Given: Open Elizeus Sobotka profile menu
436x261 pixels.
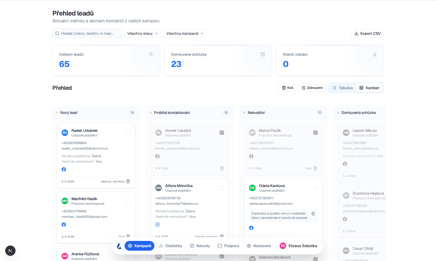Looking at the screenshot, I should 298,246.
